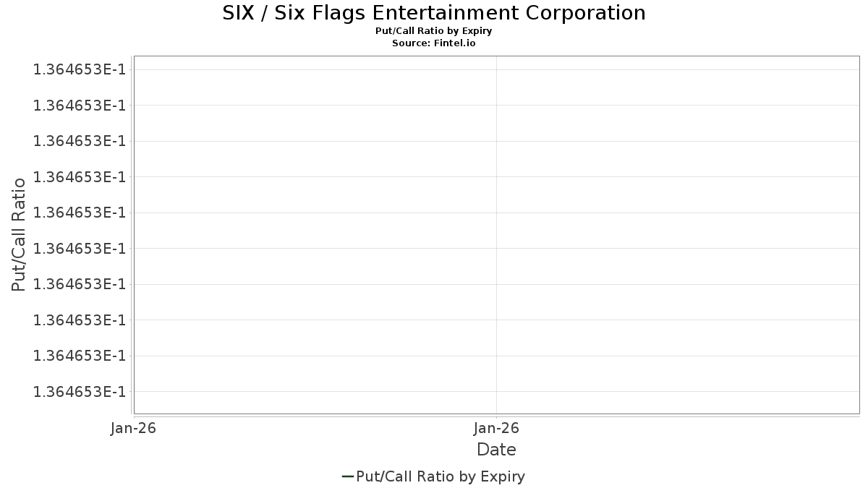Click the topmost 1.364653E-1 y-axis tick label
Screen dimensions: 868x488
pyautogui.click(x=80, y=69)
